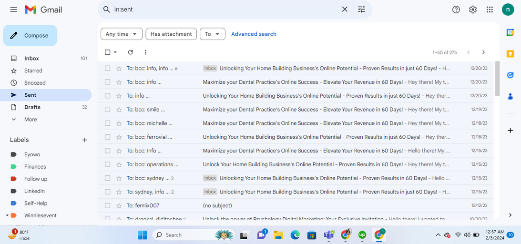521x244 pixels.
Task: Expand the To recipient filter dropdown
Action: click(x=212, y=34)
